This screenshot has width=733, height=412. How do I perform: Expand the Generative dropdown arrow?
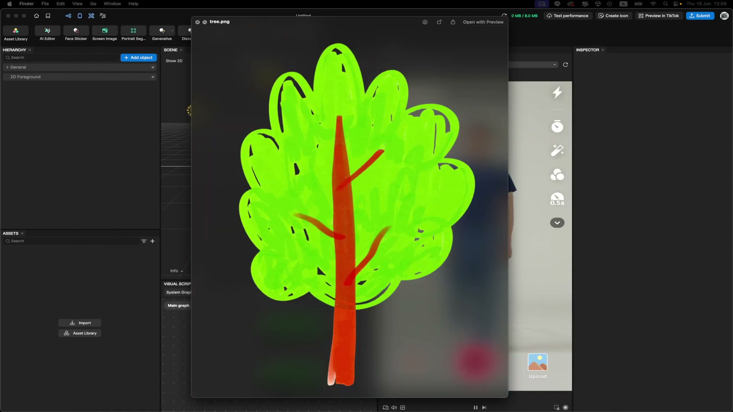(172, 31)
